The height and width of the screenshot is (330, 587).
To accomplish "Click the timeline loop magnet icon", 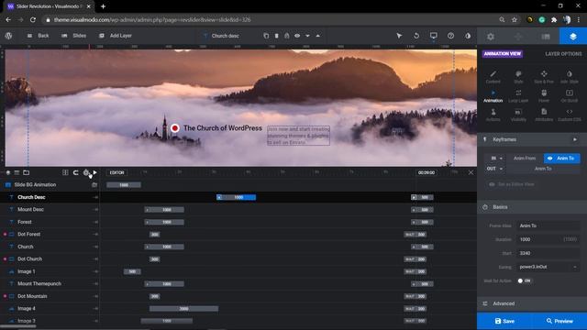I will click(x=75, y=172).
